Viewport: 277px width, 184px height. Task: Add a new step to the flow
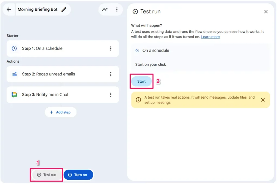coord(61,112)
